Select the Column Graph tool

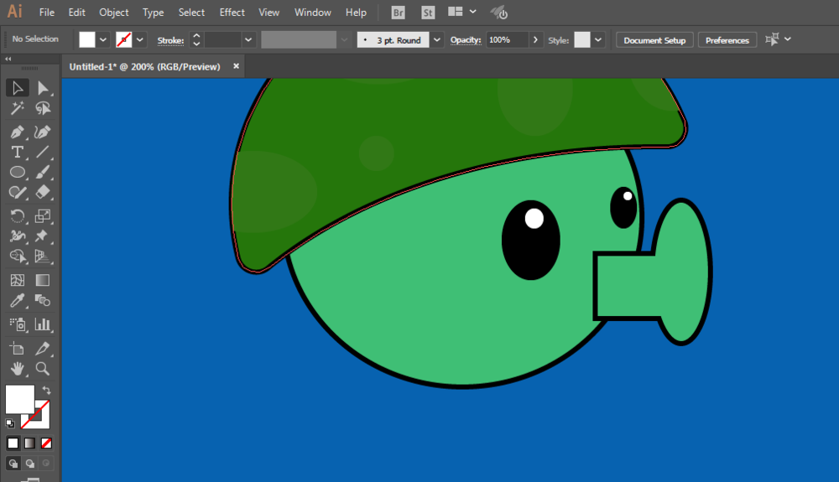point(43,324)
